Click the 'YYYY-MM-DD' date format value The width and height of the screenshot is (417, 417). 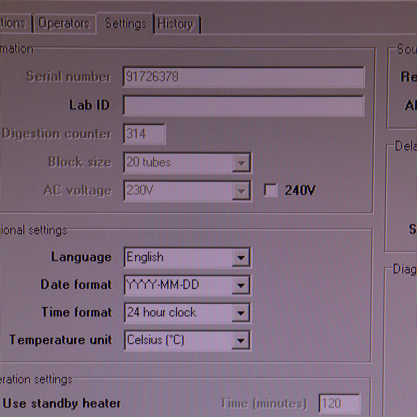pos(163,285)
